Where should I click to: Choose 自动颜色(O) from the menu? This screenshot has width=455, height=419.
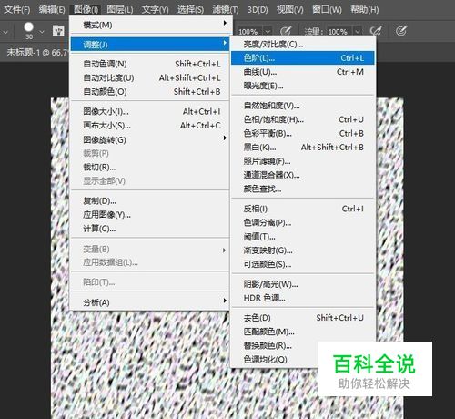click(x=149, y=92)
